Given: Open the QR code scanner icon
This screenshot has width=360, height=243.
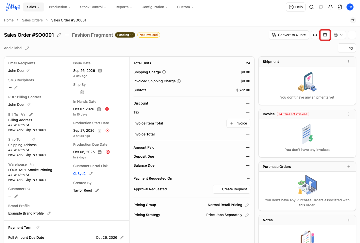Looking at the screenshot, I should pyautogui.click(x=321, y=7).
